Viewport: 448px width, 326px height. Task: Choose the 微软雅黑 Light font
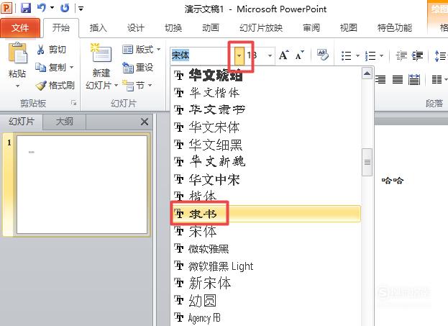pos(266,266)
